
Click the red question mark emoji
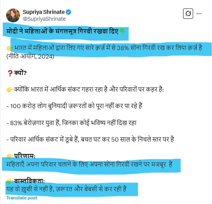pyautogui.click(x=10, y=73)
